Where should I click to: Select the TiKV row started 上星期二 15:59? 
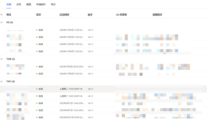pyautogui.click(x=103, y=89)
